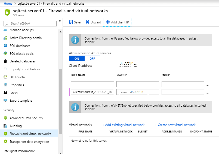Click the Locks padlock icon
The image size is (219, 154).
click(x=5, y=93)
